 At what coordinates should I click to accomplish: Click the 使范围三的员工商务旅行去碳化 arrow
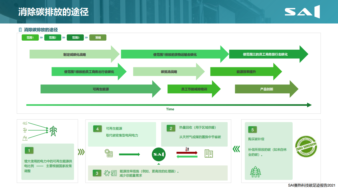[x=269, y=54]
